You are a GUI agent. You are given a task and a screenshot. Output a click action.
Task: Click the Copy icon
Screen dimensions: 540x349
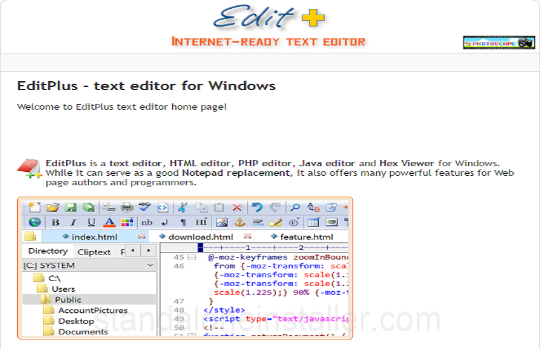[x=201, y=207]
